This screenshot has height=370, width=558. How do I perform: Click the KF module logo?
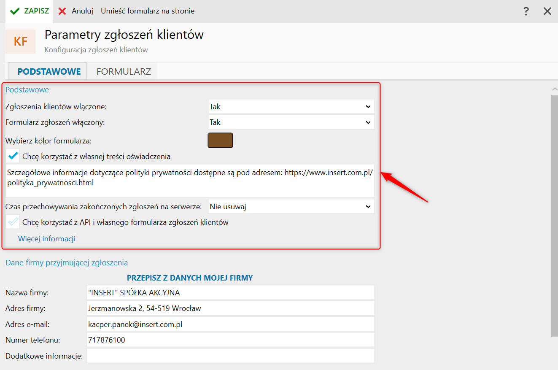(x=21, y=41)
